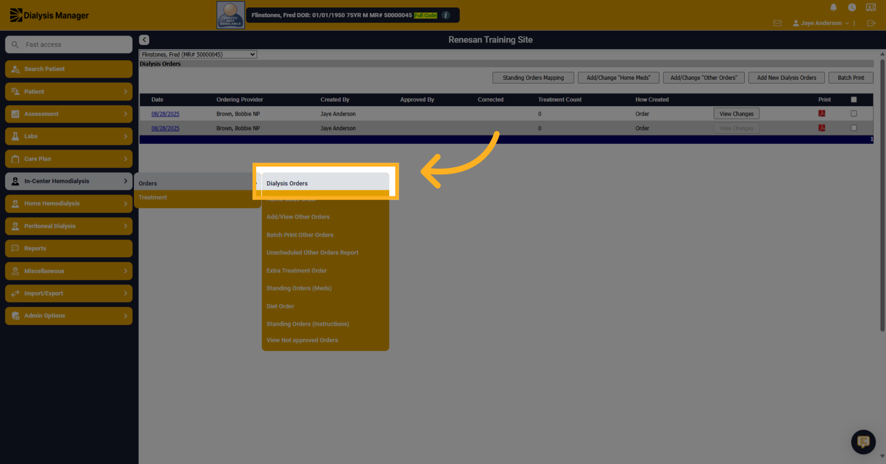
Task: Click the Labs flask icon
Action: (15, 136)
